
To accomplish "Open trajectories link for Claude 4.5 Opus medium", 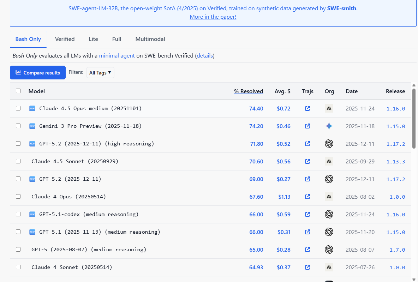I will tap(307, 108).
